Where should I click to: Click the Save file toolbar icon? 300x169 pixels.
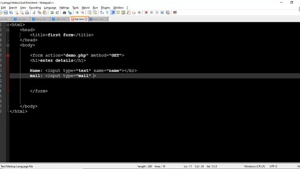click(x=6, y=13)
